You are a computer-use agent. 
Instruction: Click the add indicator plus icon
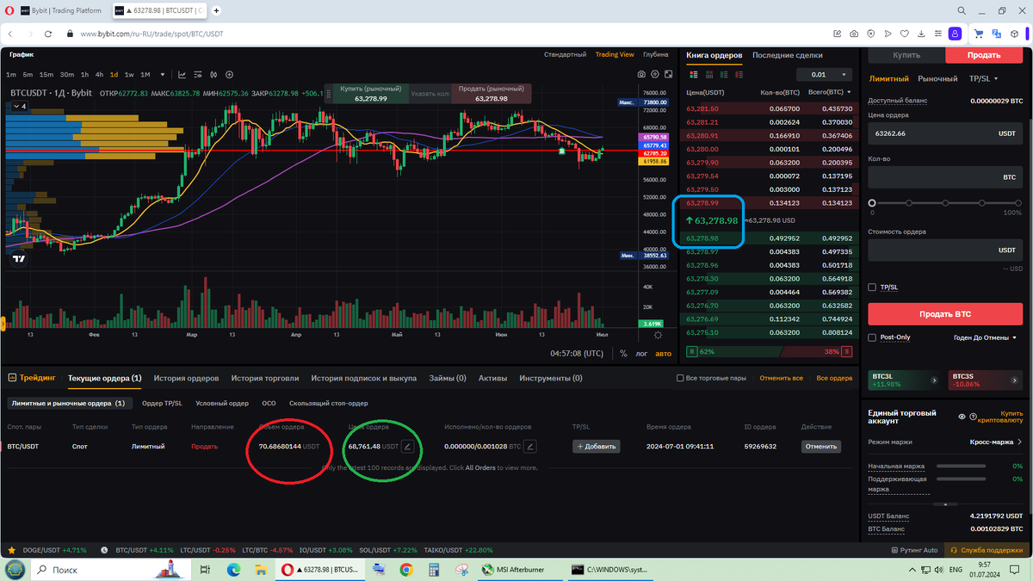229,75
